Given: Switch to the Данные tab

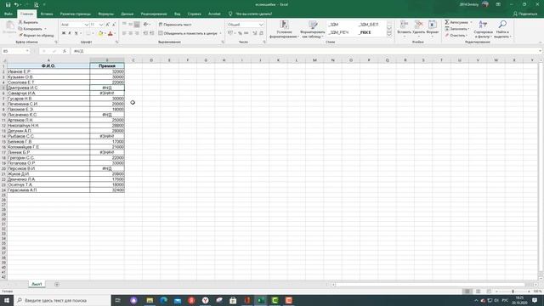Looking at the screenshot, I should pyautogui.click(x=127, y=14).
